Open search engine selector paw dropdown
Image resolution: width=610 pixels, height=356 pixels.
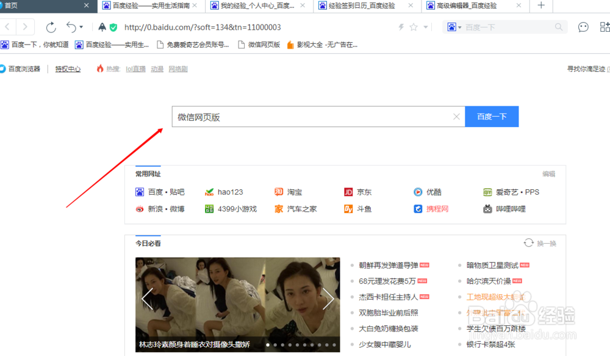click(x=454, y=27)
